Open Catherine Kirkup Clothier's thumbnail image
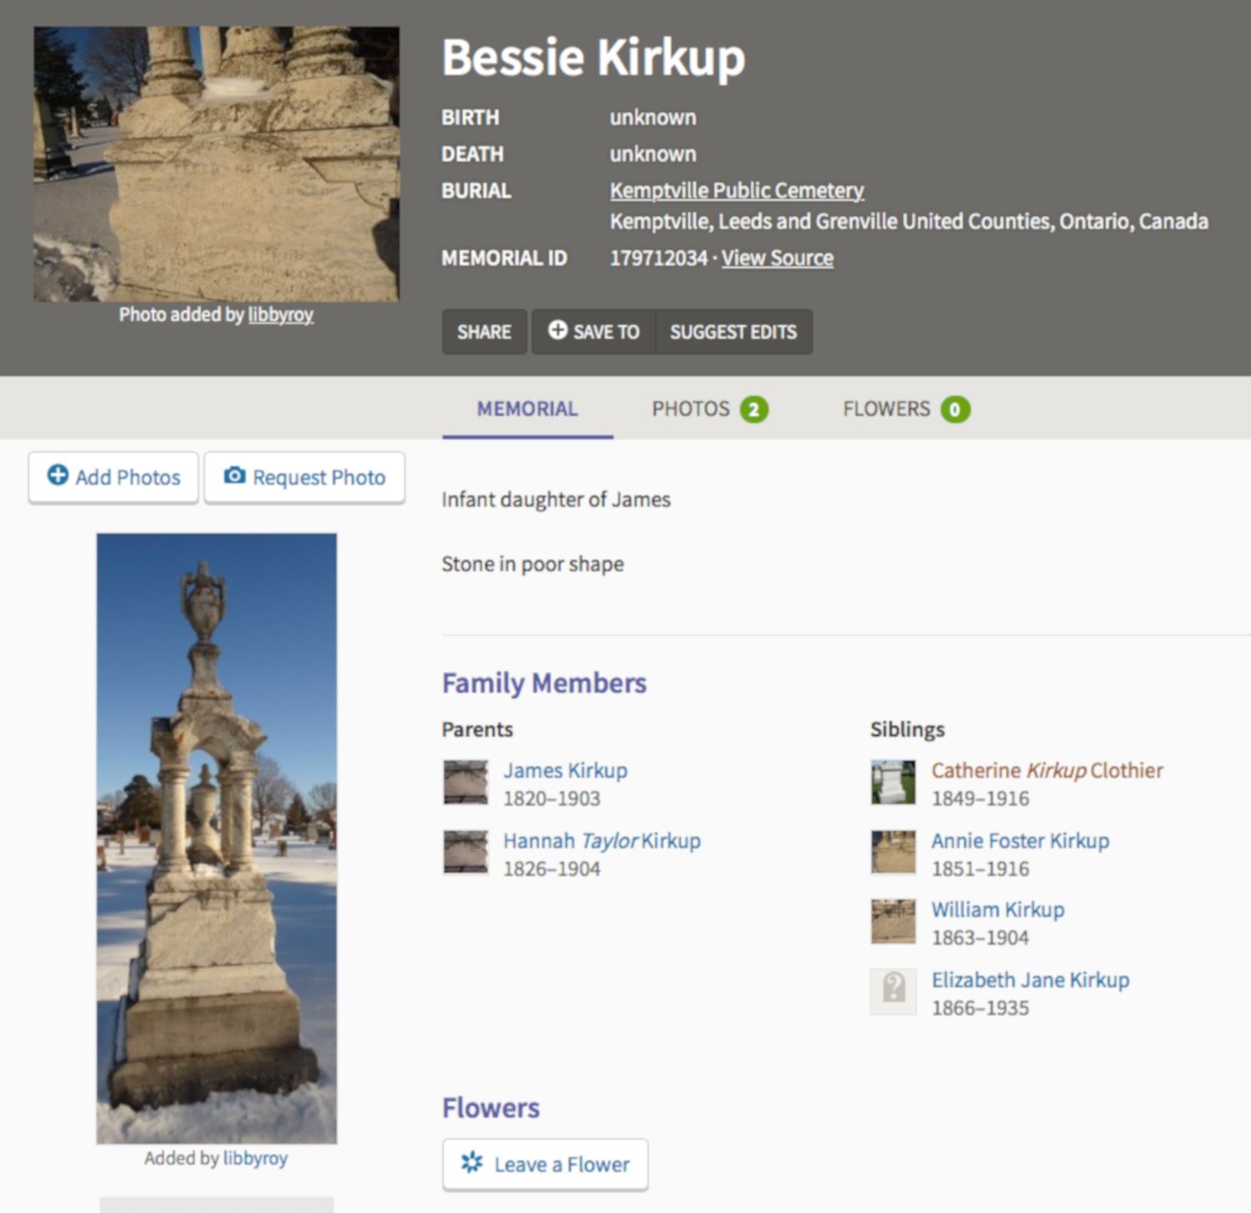Screen dimensions: 1251x1213 click(x=893, y=783)
